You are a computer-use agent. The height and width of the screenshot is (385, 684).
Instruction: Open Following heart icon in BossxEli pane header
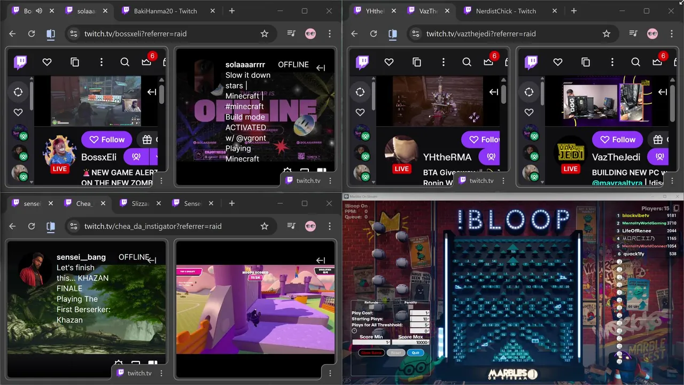[x=47, y=62]
